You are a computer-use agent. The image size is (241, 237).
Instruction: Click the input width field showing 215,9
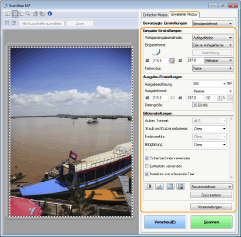[160, 61]
